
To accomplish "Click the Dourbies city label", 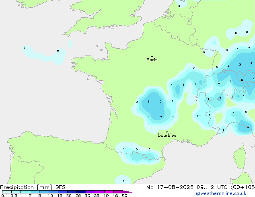I will coord(167,135).
